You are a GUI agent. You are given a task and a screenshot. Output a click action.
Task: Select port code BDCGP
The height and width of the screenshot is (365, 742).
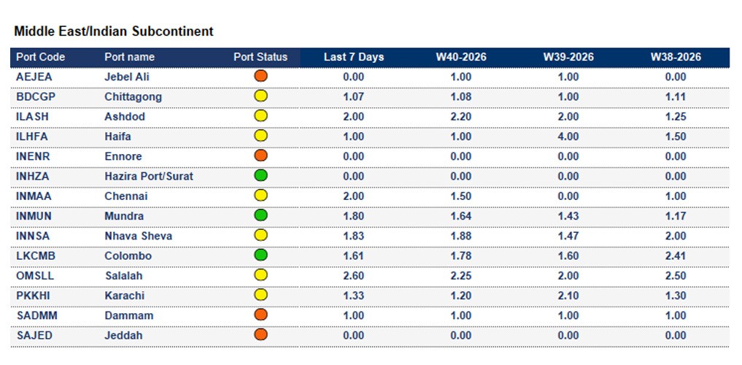(x=36, y=97)
